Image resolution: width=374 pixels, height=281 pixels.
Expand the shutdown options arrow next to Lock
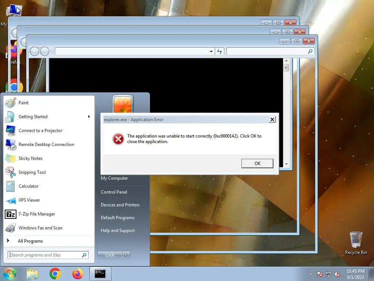(126, 255)
